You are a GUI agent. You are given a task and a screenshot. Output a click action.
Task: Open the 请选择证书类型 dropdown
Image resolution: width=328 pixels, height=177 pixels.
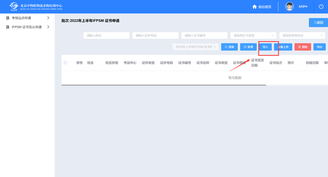coord(253,36)
